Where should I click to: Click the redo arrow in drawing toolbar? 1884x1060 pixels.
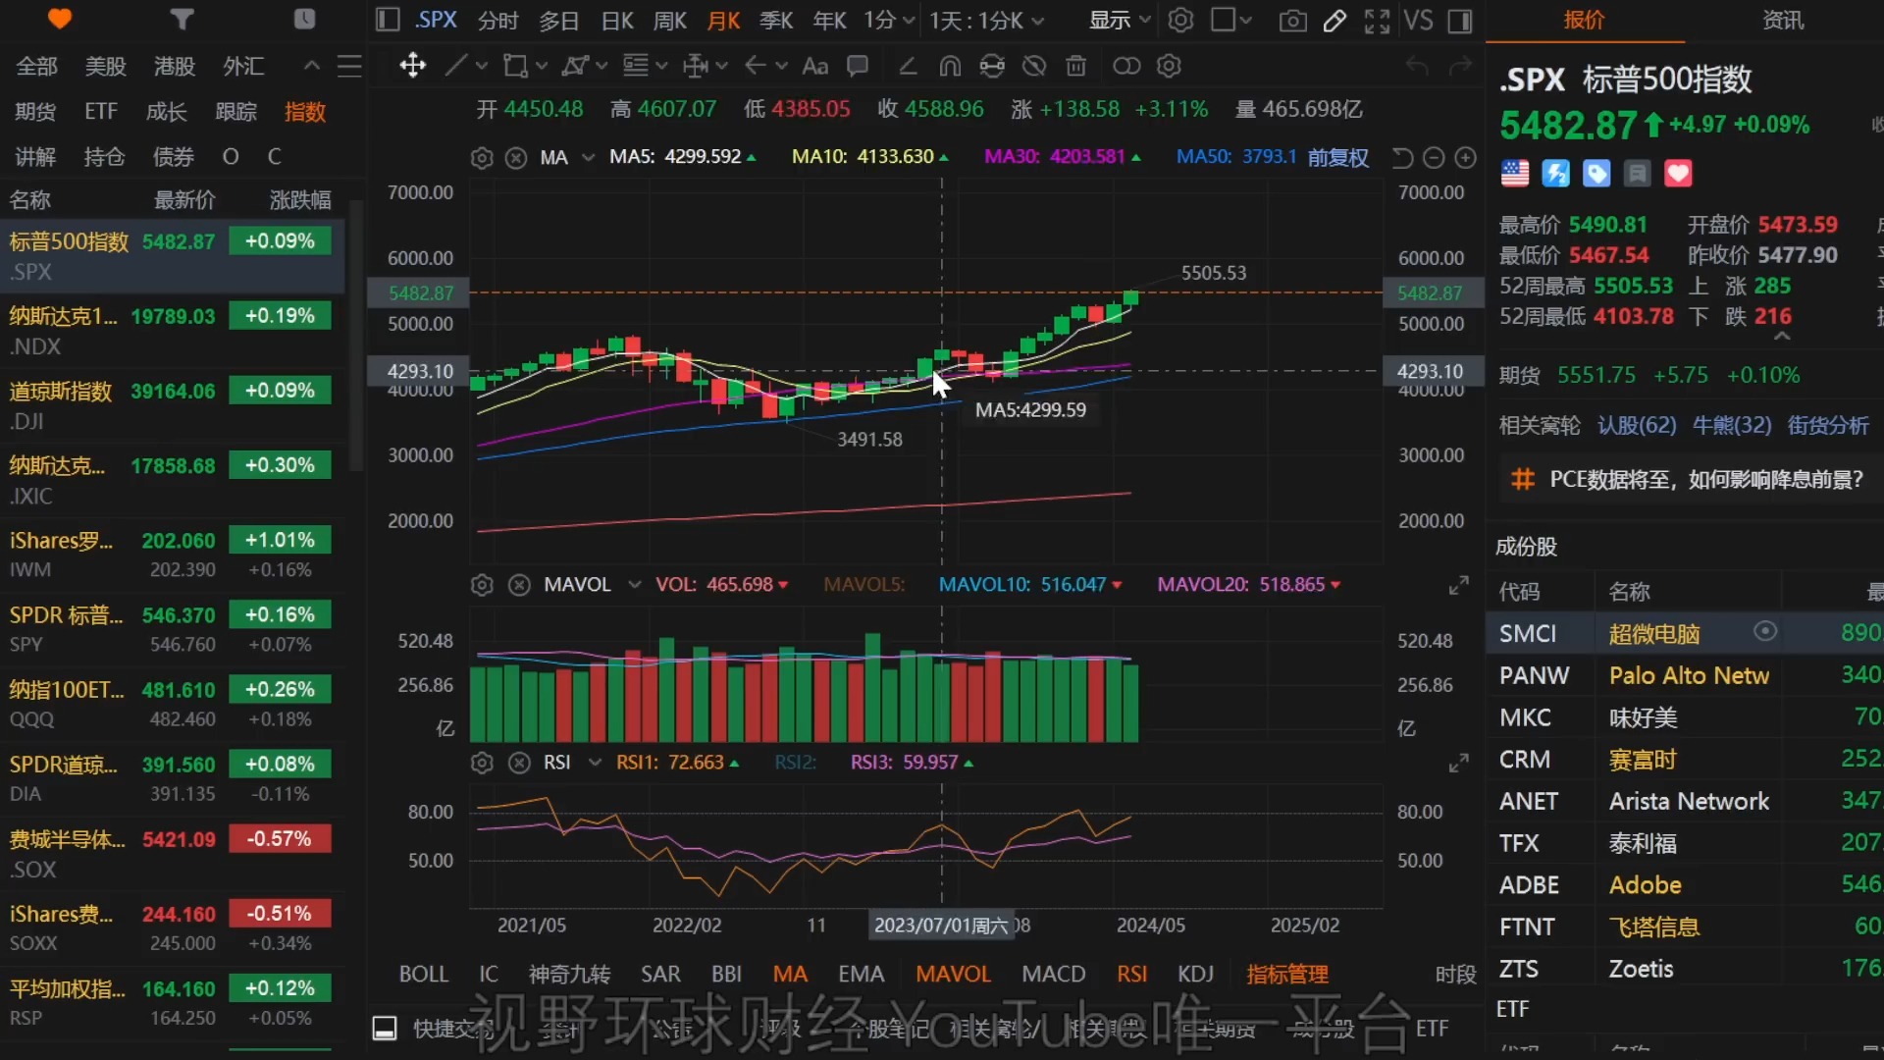(x=1461, y=66)
